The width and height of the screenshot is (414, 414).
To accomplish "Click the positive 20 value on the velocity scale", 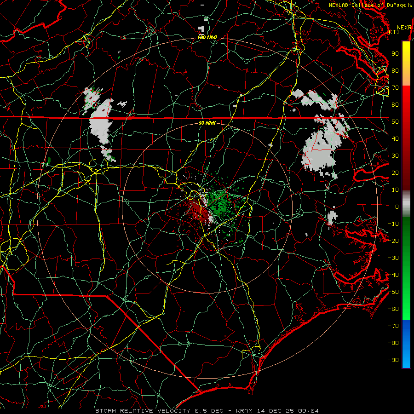I will (x=395, y=172).
